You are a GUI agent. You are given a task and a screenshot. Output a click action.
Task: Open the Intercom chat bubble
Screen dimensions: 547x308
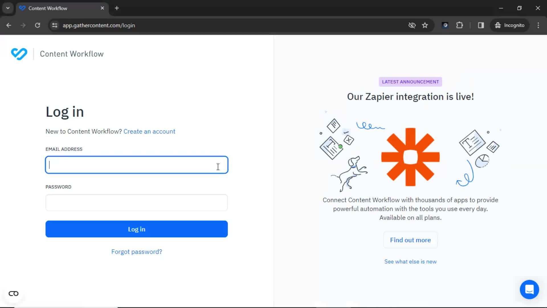tap(529, 289)
